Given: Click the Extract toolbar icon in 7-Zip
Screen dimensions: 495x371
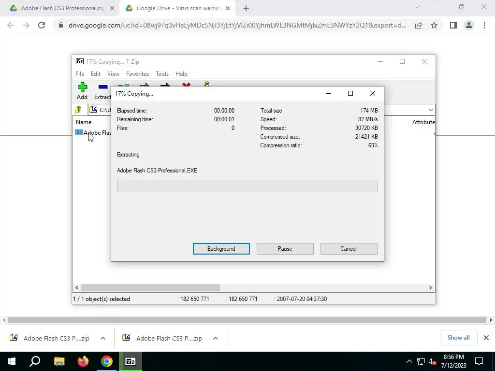Looking at the screenshot, I should (x=103, y=87).
